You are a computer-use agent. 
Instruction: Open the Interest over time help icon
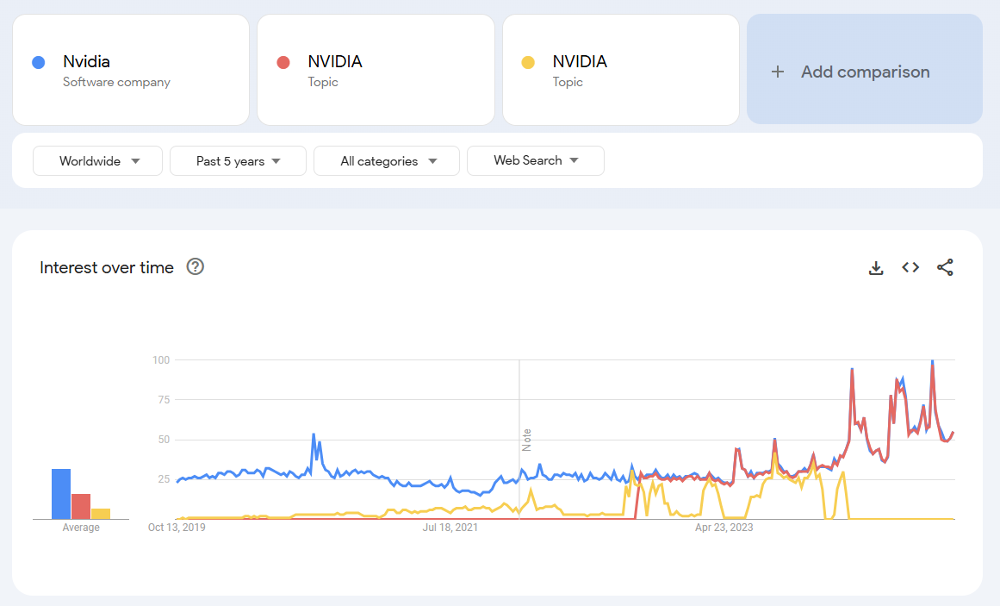click(x=196, y=267)
